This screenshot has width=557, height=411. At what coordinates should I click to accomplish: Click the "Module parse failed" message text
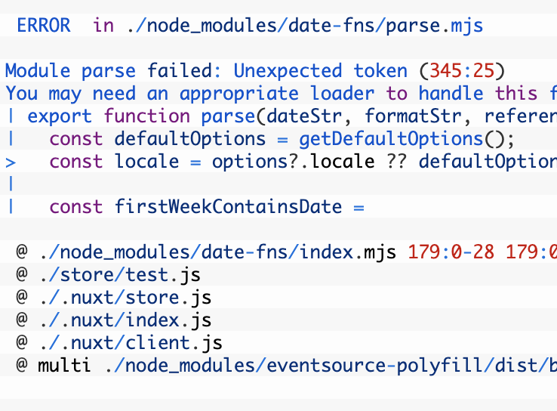tap(113, 71)
